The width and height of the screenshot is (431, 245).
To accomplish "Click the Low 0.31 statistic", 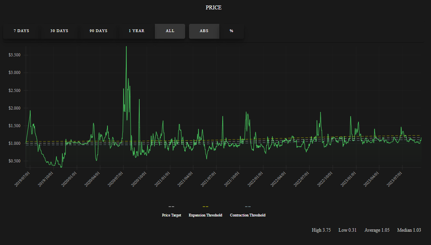I will [x=347, y=230].
